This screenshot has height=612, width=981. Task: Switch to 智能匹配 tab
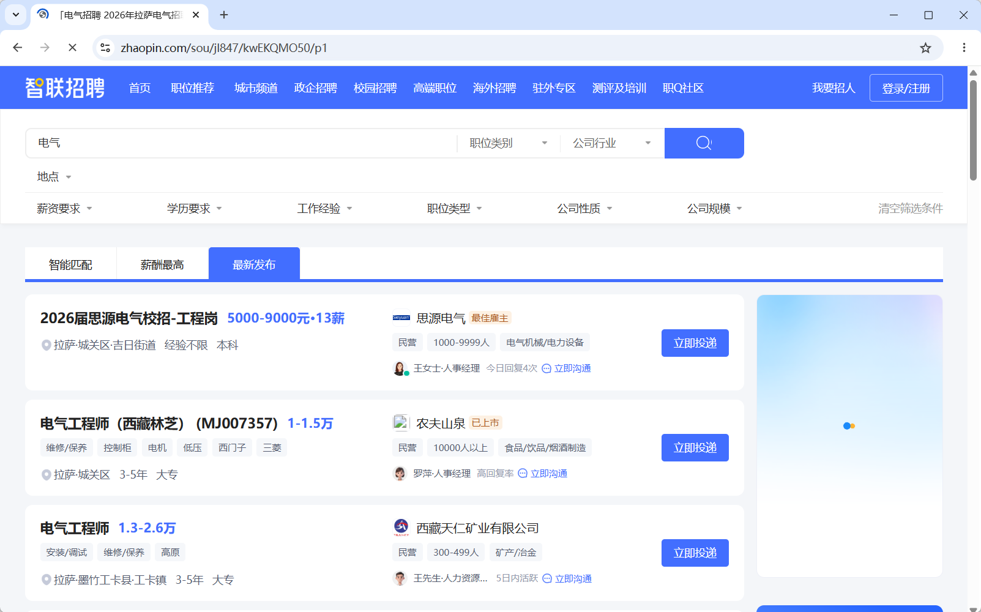[x=70, y=264]
